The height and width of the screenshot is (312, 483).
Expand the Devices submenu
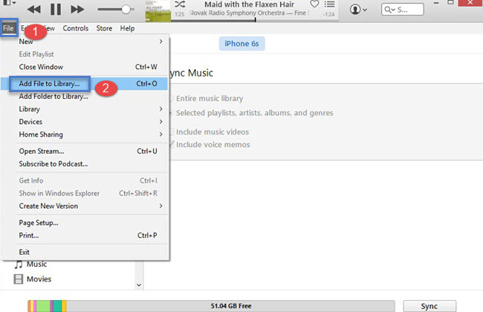tap(85, 122)
